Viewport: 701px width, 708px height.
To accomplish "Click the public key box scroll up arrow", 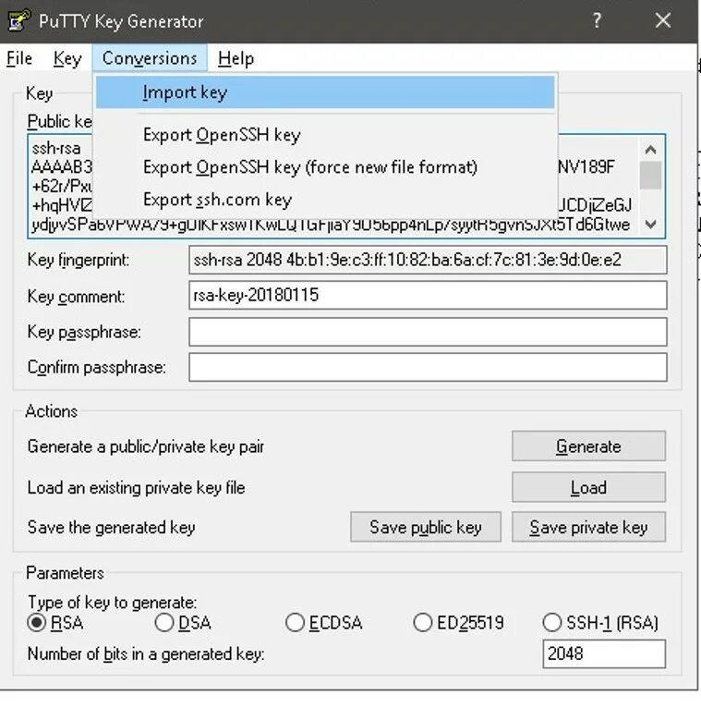I will [x=650, y=150].
